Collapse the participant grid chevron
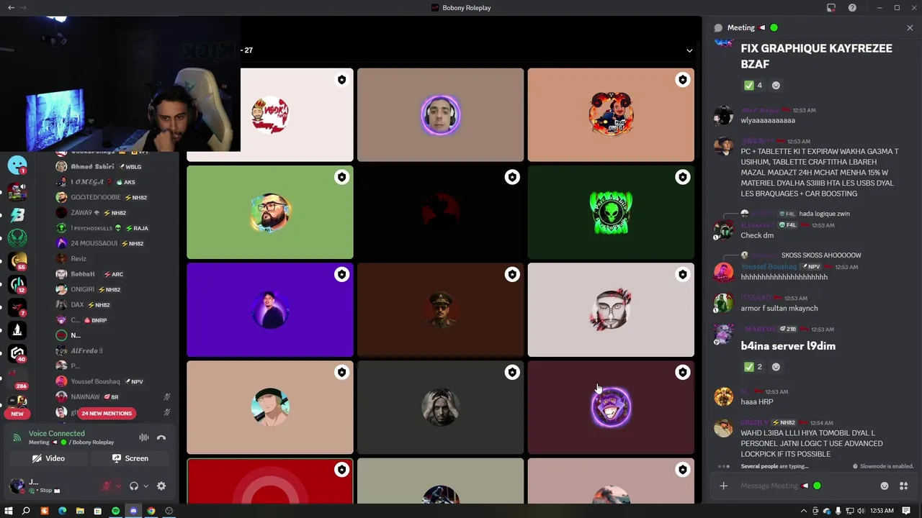922x518 pixels. (689, 50)
